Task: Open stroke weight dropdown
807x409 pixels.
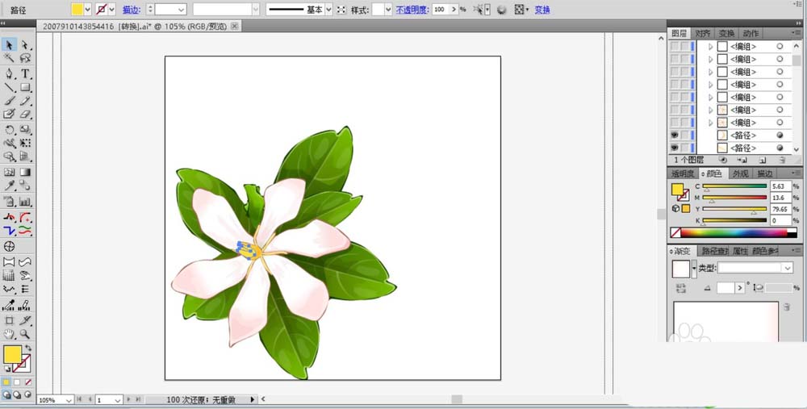Action: pos(181,9)
